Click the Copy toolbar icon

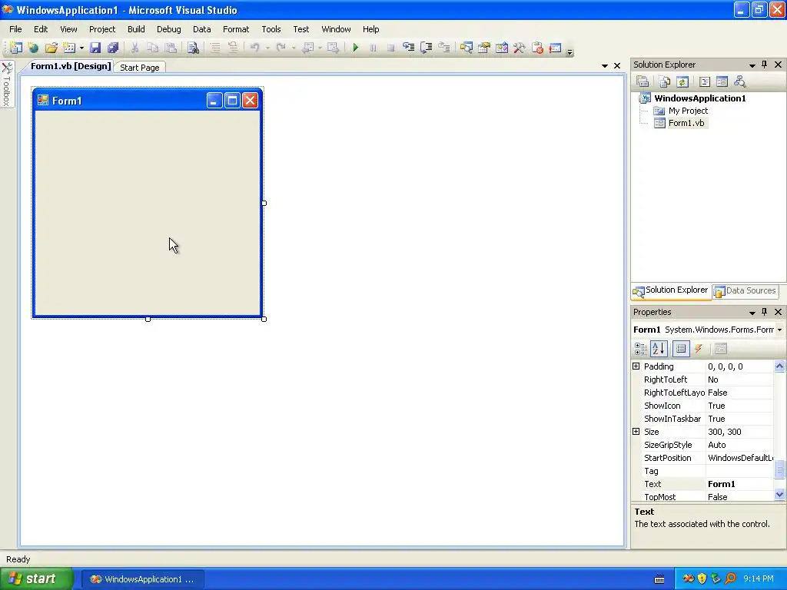click(x=153, y=48)
